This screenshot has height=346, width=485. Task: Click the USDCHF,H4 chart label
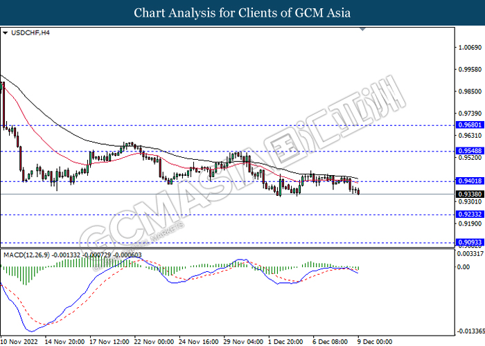tap(30, 33)
